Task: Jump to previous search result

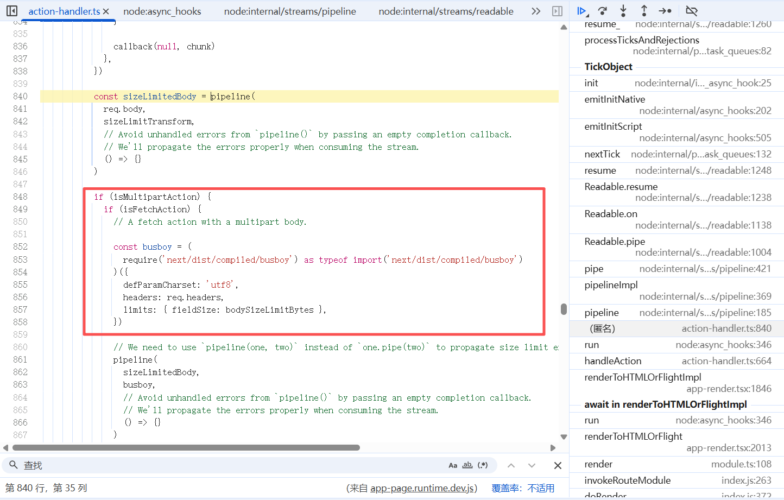Action: [511, 465]
